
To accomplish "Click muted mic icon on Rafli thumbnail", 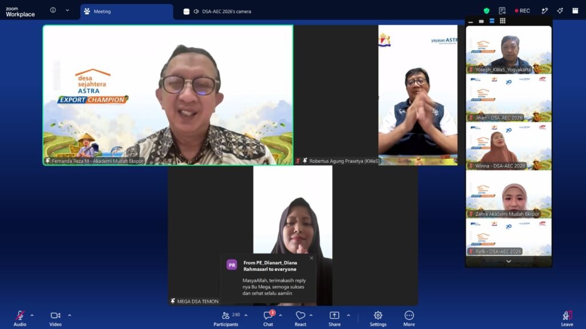I will pyautogui.click(x=471, y=251).
